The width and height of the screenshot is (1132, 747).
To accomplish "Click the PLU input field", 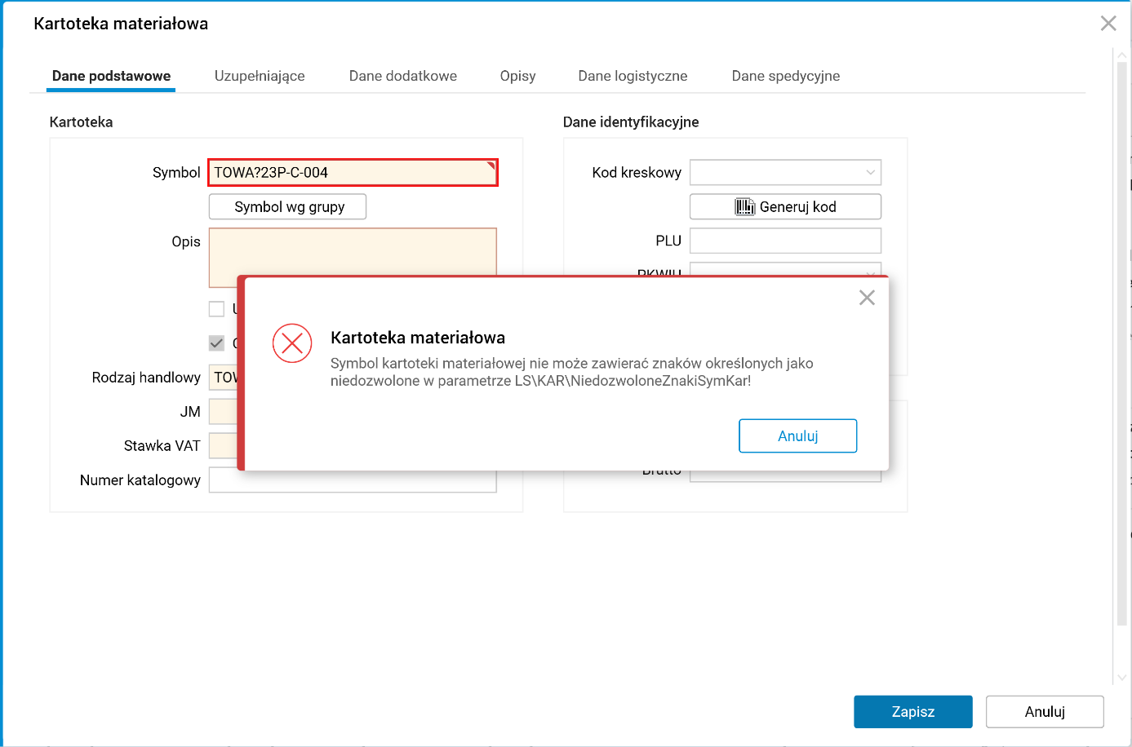I will pyautogui.click(x=784, y=241).
